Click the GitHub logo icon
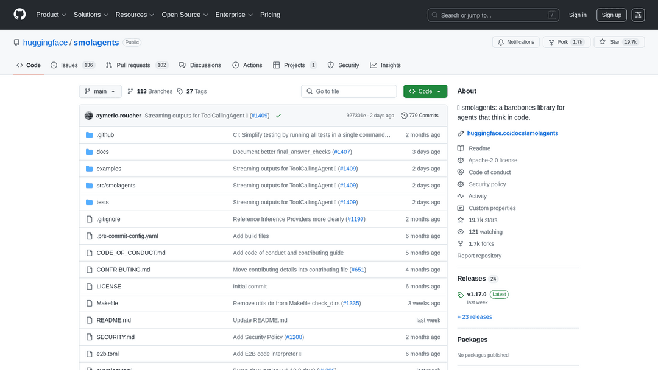This screenshot has width=658, height=370. coord(19,15)
